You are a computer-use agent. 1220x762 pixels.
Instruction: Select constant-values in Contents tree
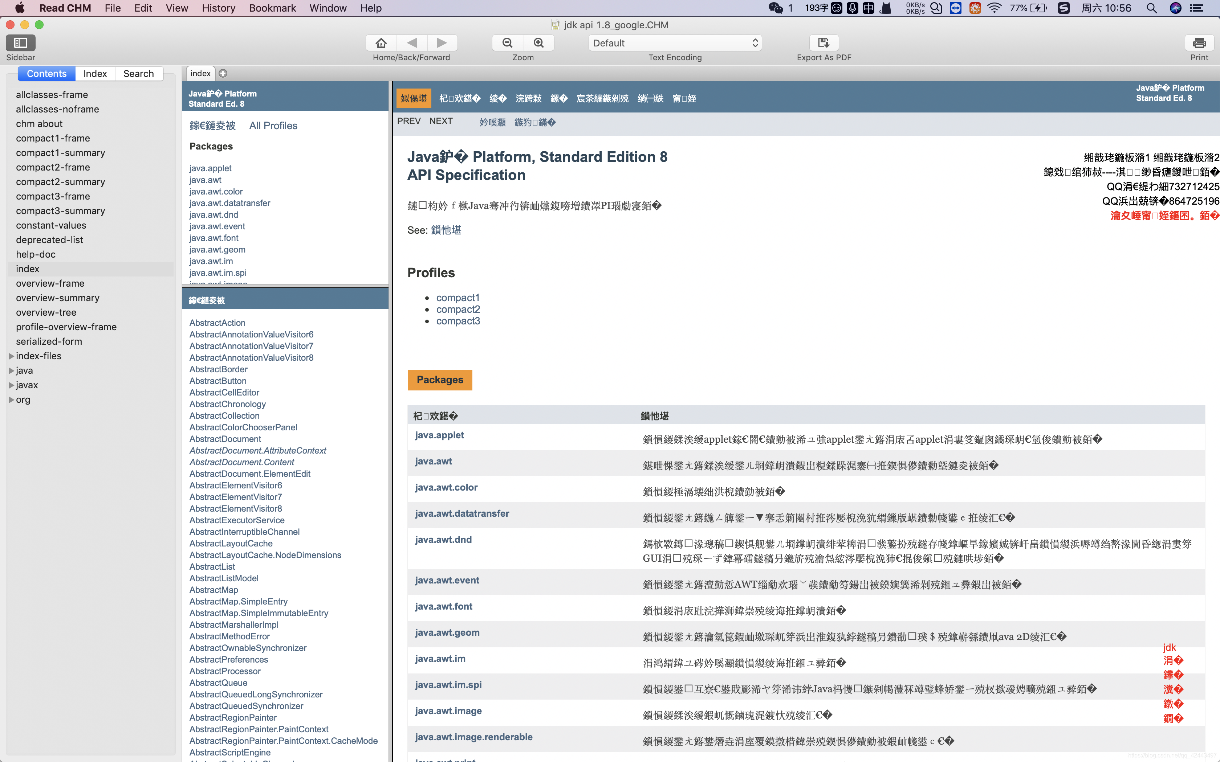[x=51, y=226]
